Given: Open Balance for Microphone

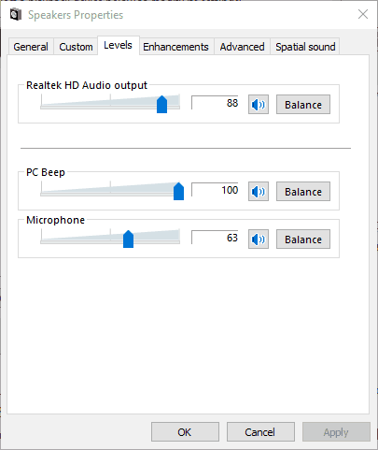Looking at the screenshot, I should point(303,240).
